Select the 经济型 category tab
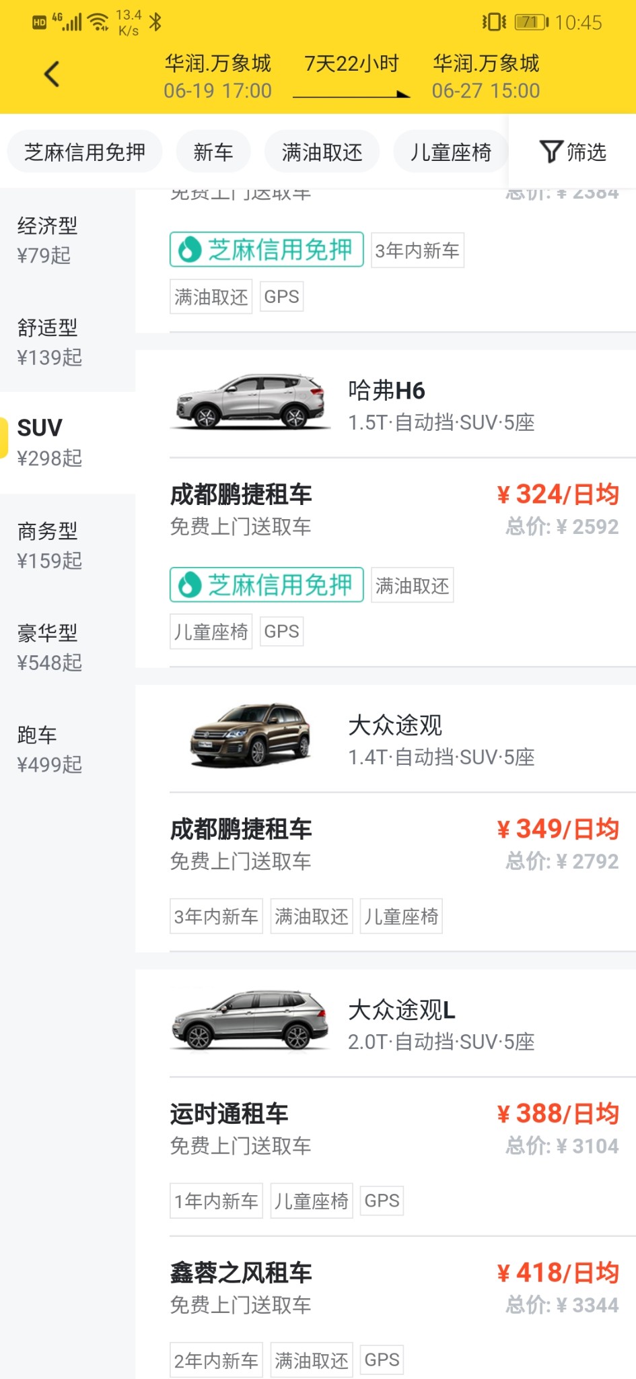 (x=47, y=240)
